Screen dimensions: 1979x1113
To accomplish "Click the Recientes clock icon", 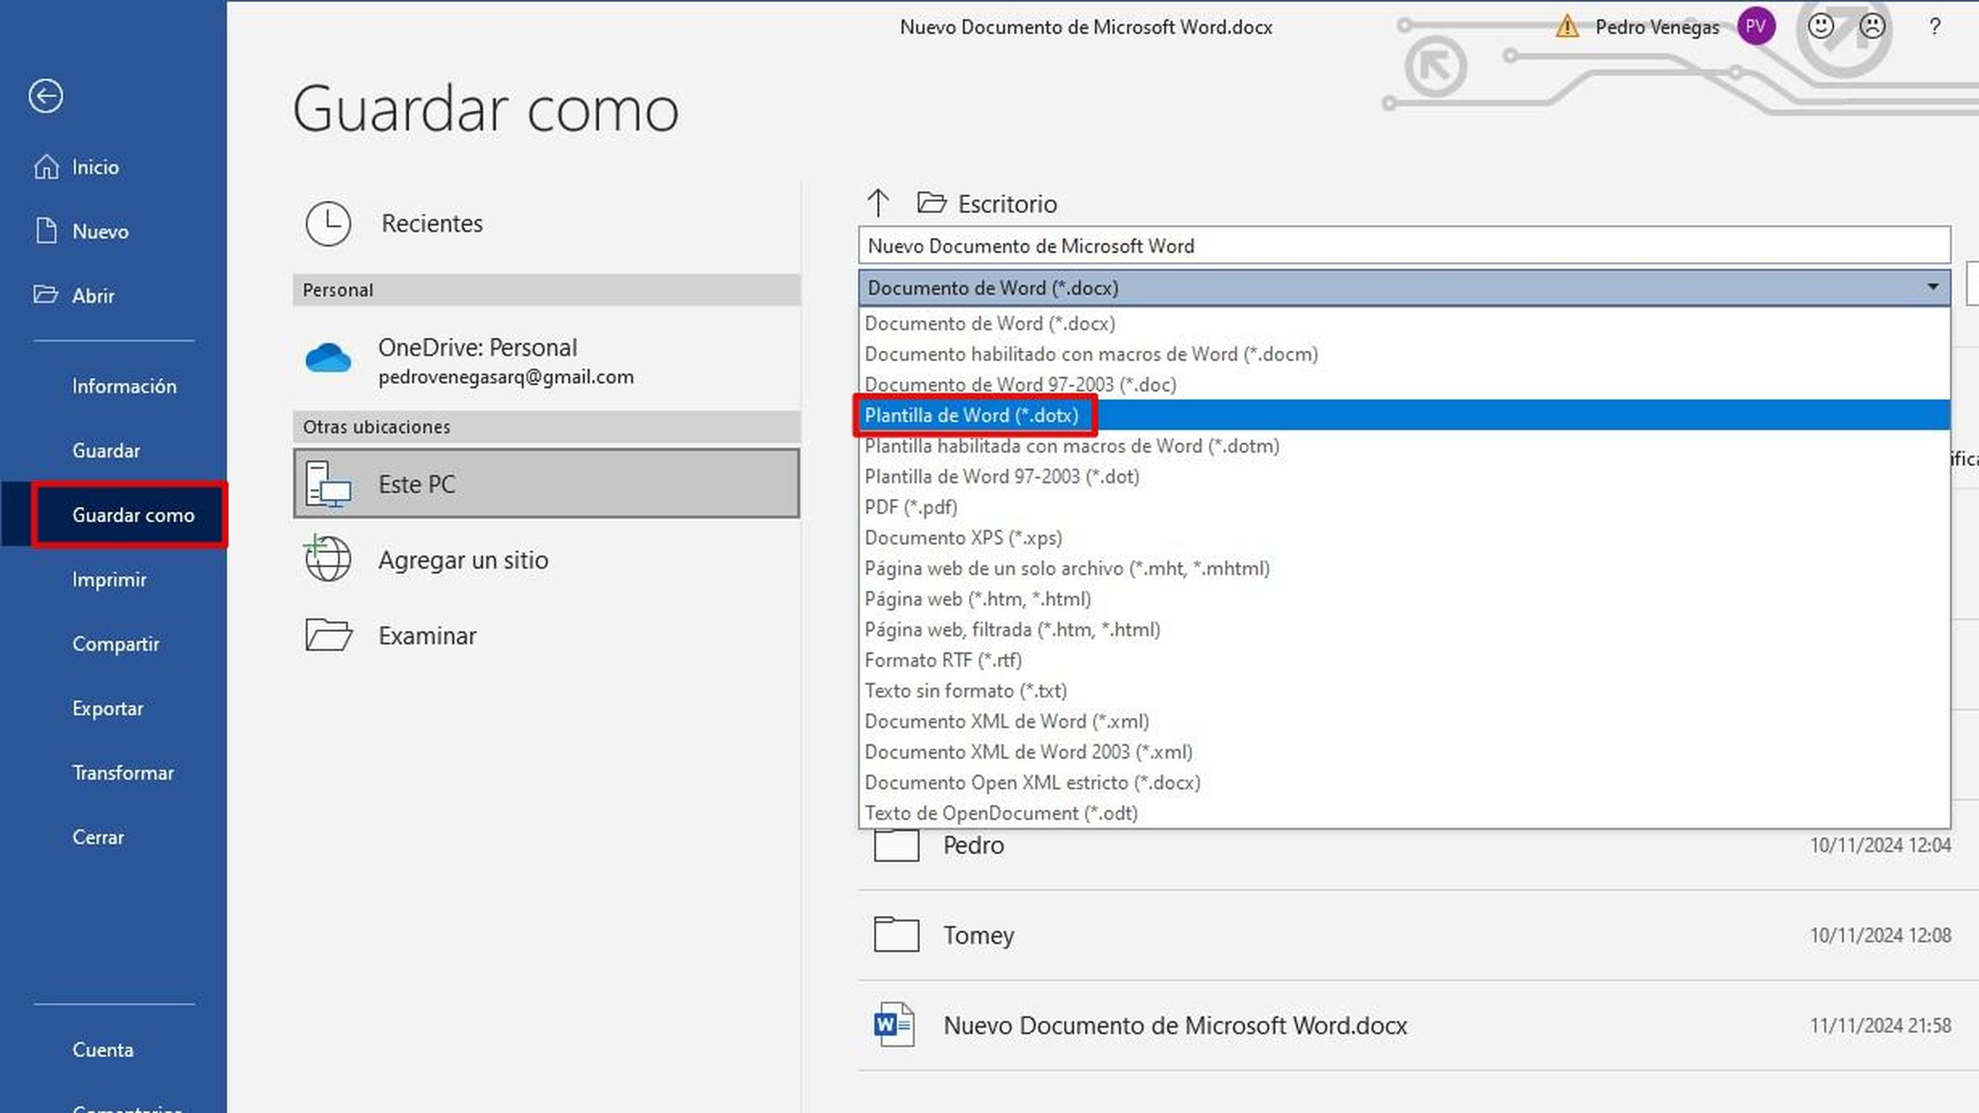I will pyautogui.click(x=328, y=224).
